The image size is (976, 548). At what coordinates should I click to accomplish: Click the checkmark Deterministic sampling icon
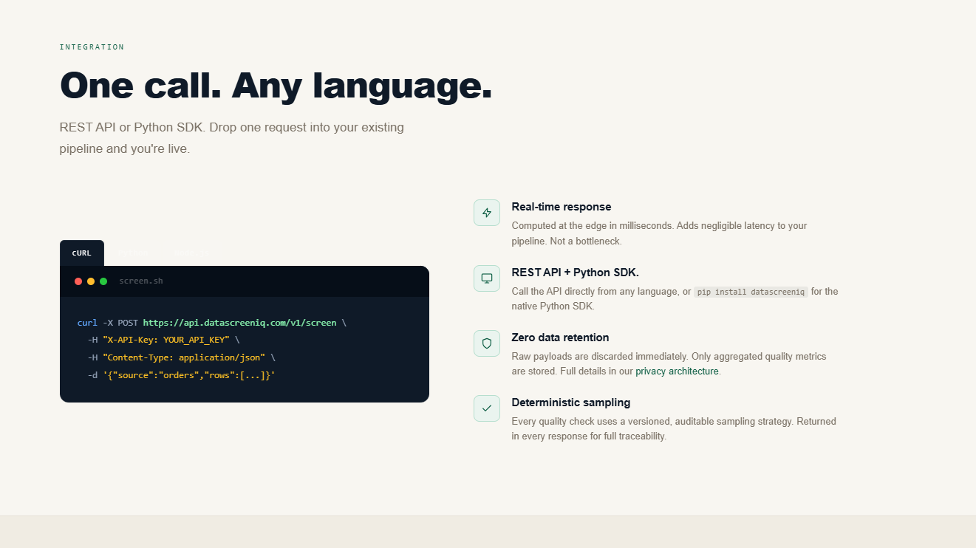click(x=487, y=408)
